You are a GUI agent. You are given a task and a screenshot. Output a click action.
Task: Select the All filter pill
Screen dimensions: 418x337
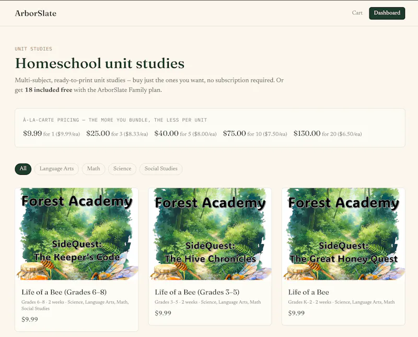23,169
